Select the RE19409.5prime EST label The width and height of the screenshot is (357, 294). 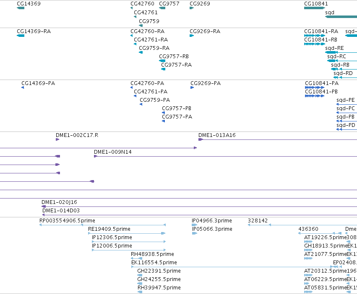(x=109, y=229)
